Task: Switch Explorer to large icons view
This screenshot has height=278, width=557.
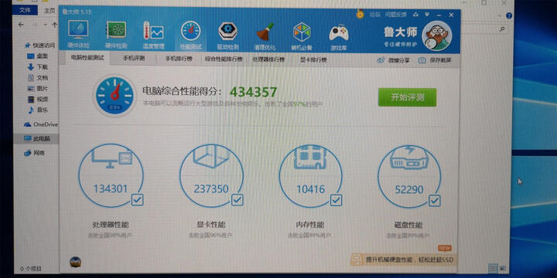Action: [503, 269]
